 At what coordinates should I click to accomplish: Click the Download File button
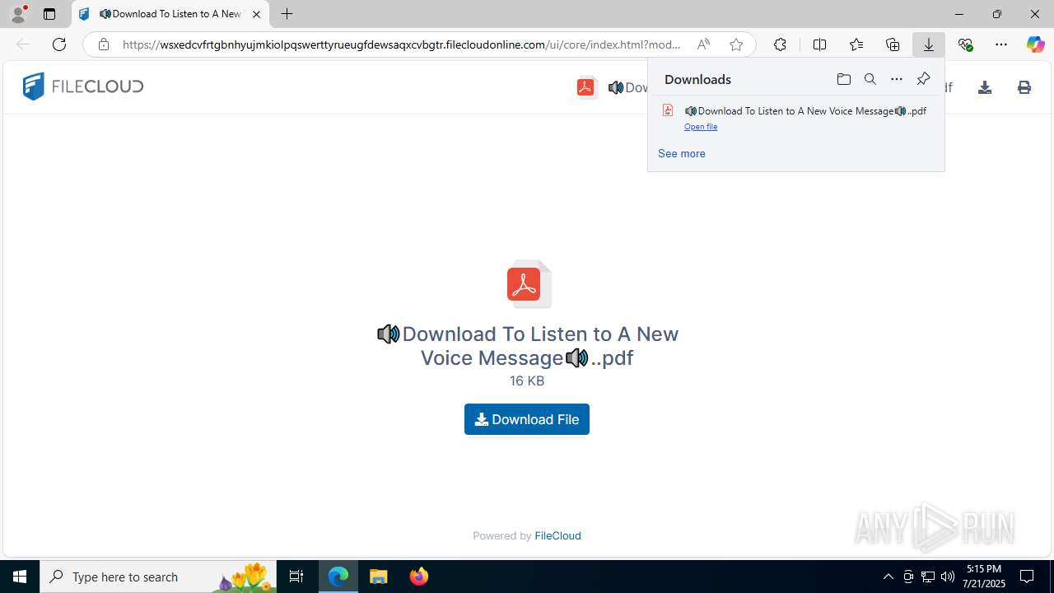527,419
